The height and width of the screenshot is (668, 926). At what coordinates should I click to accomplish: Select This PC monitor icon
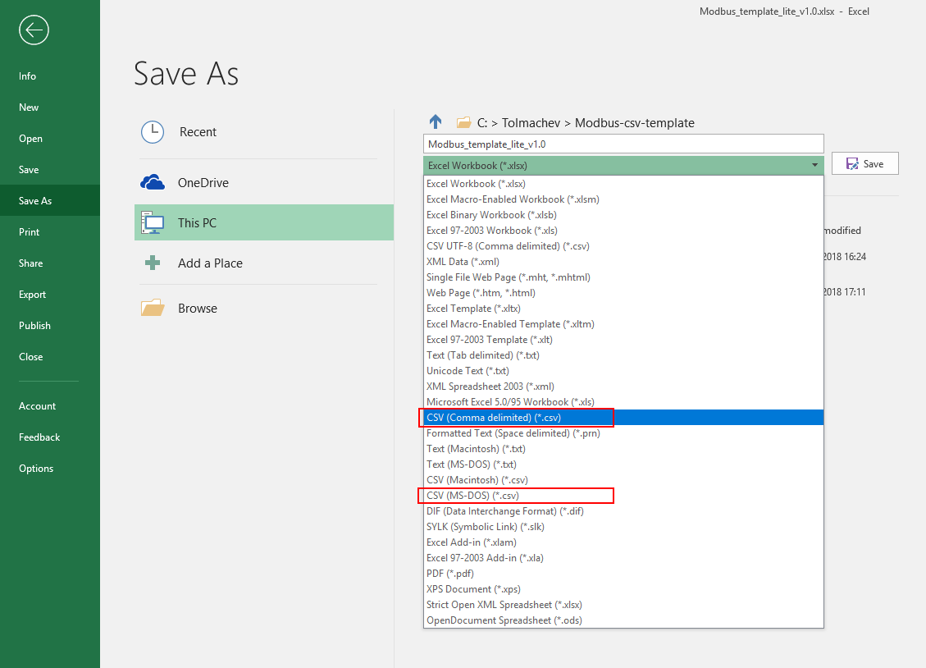(153, 222)
